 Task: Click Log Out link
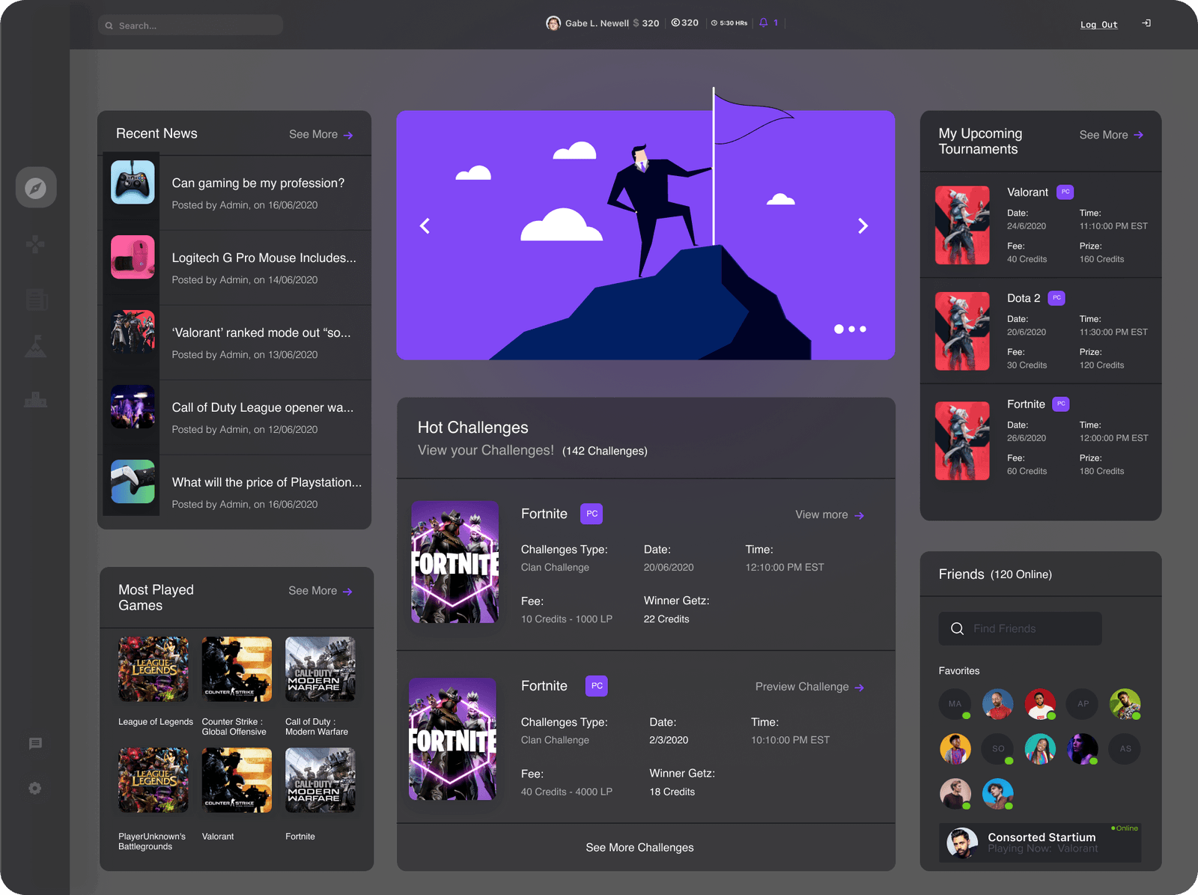pos(1098,25)
